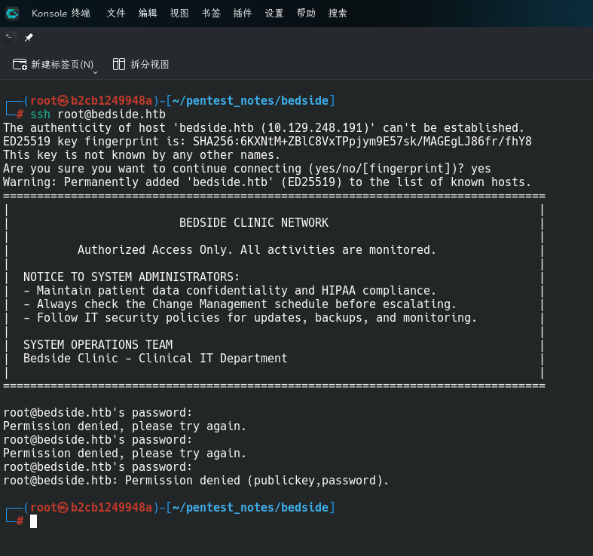
Task: Click 'This key is not known by any other names.'
Action: 142,155
